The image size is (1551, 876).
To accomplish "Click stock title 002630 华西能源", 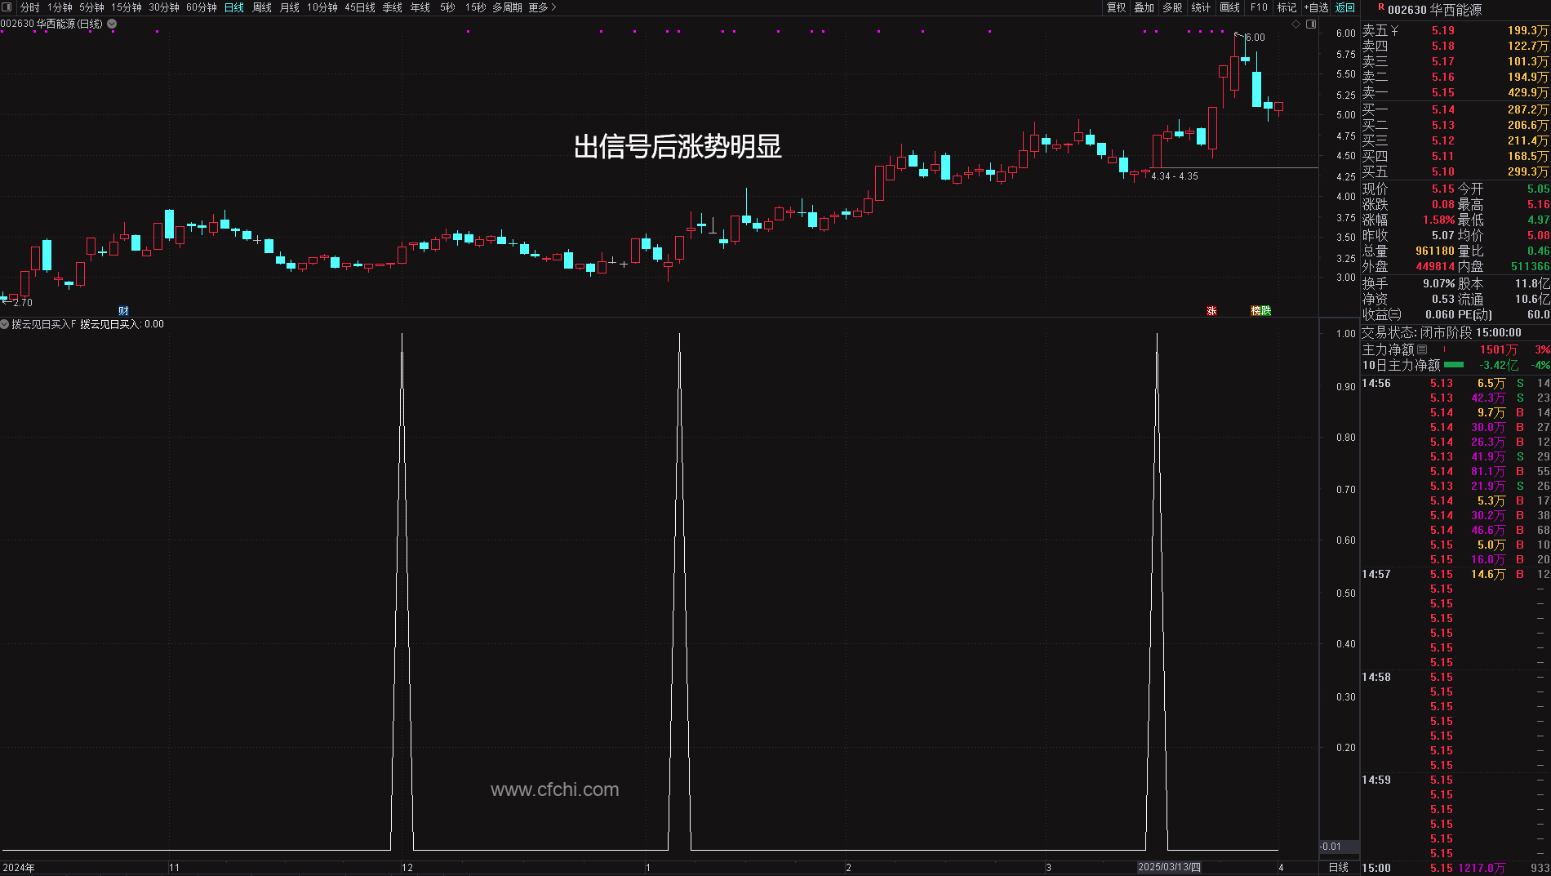I will 1434,10.
